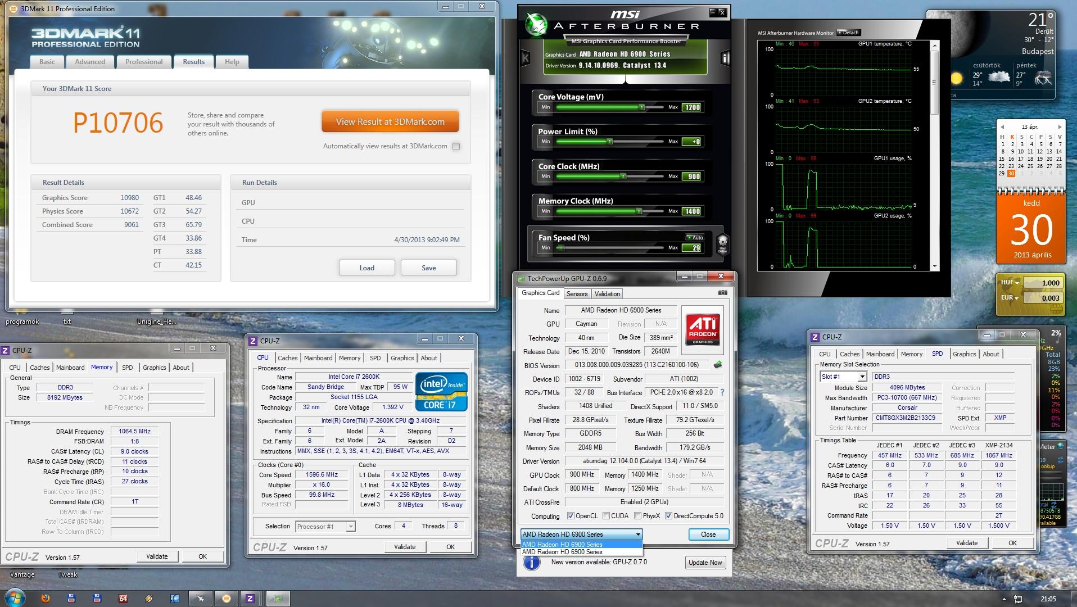Switch to the 3DMark 11 taskbar button
The height and width of the screenshot is (607, 1077).
pyautogui.click(x=227, y=599)
